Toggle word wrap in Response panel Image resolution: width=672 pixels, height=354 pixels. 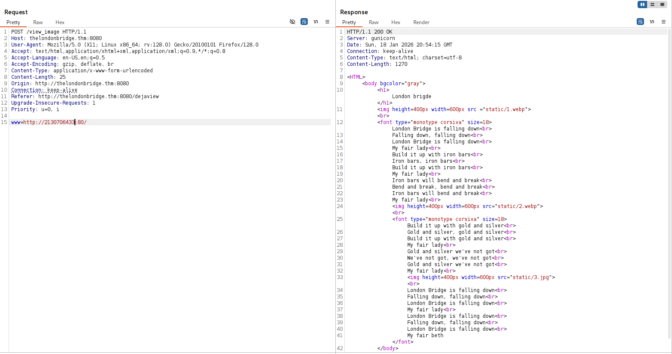pyautogui.click(x=640, y=22)
